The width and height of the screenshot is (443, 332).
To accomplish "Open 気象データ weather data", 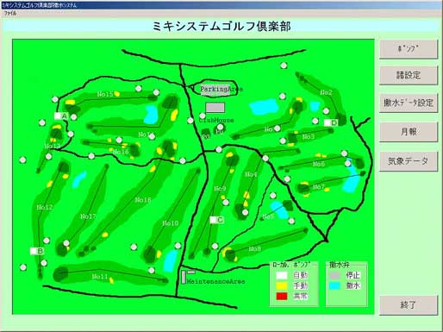I will (x=409, y=161).
